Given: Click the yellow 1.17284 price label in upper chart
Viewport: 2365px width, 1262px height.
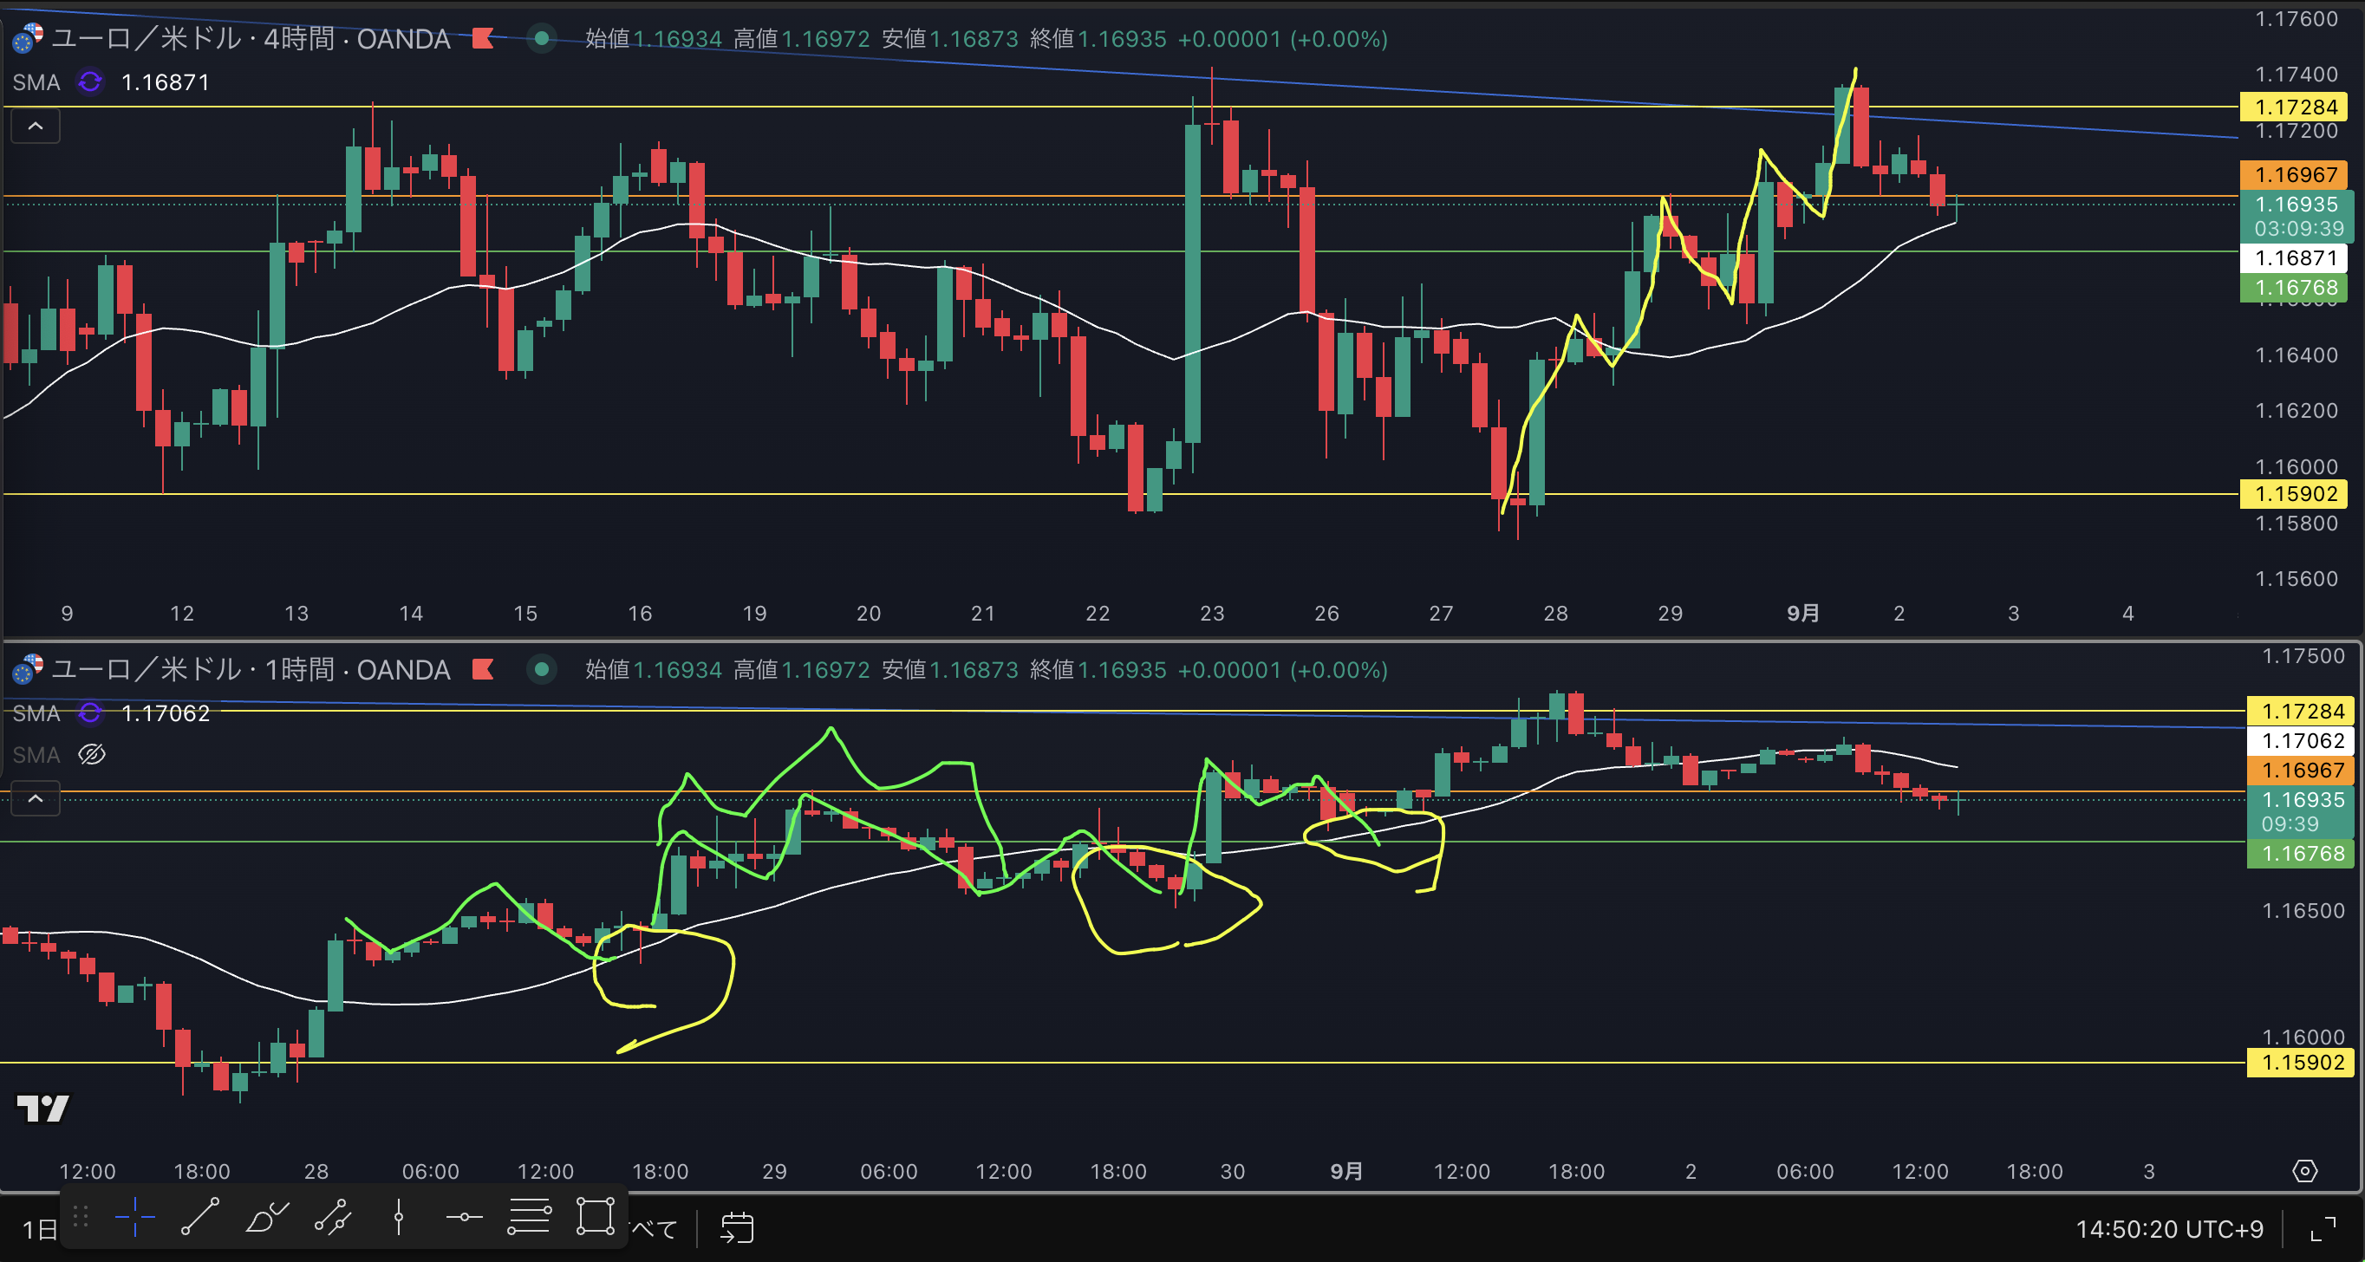Looking at the screenshot, I should pyautogui.click(x=2294, y=107).
